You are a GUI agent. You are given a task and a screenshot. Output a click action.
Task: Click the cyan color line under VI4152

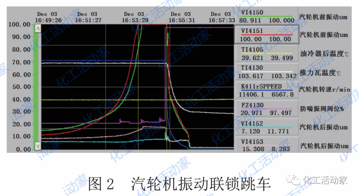point(267,127)
